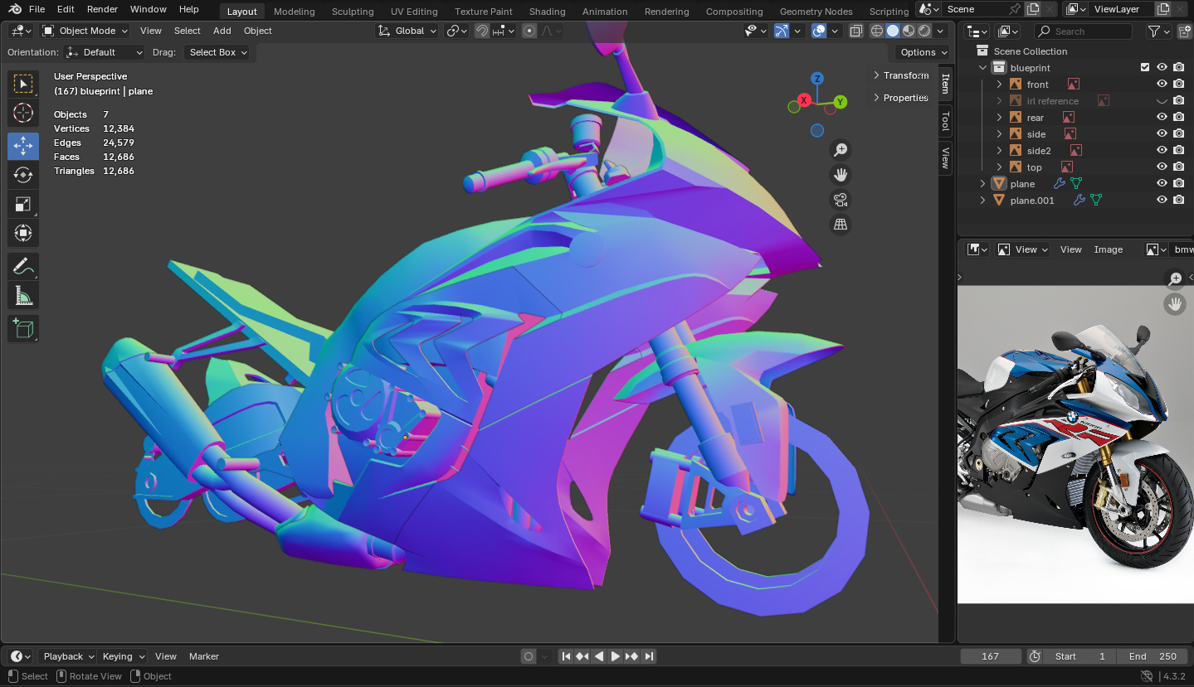Switch to the Sculpting workspace tab
Screen dimensions: 1194x687
353,12
